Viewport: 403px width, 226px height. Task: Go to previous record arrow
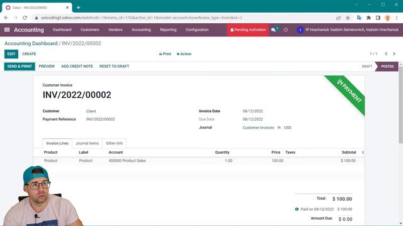(386, 54)
